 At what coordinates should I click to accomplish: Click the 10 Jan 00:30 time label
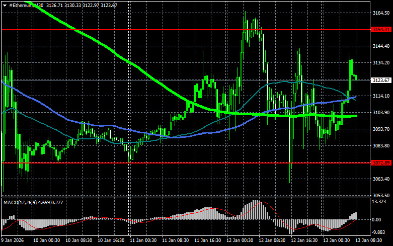coord(47,240)
